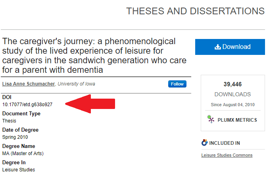Click the University of Iowa affiliation

[x=76, y=84]
